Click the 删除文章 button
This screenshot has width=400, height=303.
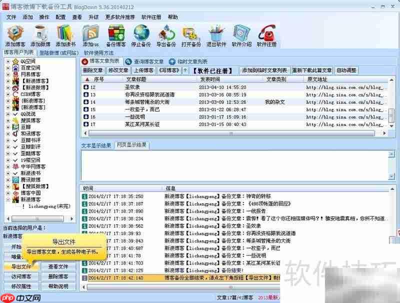point(93,70)
